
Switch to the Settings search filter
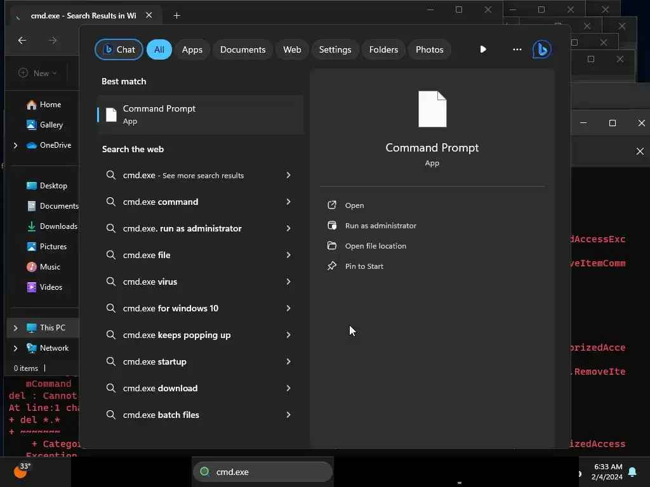(x=335, y=49)
